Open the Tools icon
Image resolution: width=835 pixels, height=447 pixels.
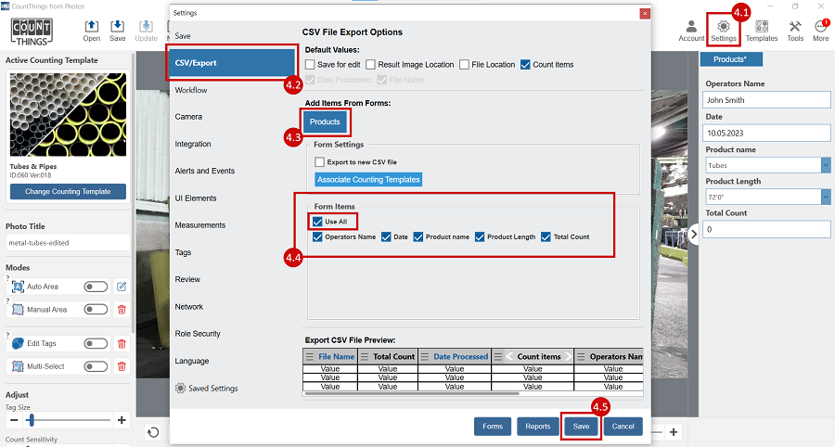[x=795, y=25]
